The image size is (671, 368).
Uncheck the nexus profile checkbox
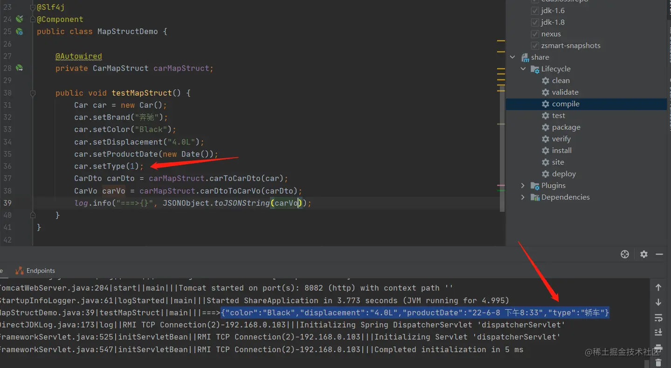tap(535, 34)
